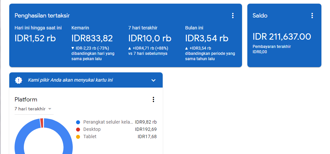The height and width of the screenshot is (154, 330).
Task: Open the Saldo card three-dot menu
Action: (x=312, y=16)
